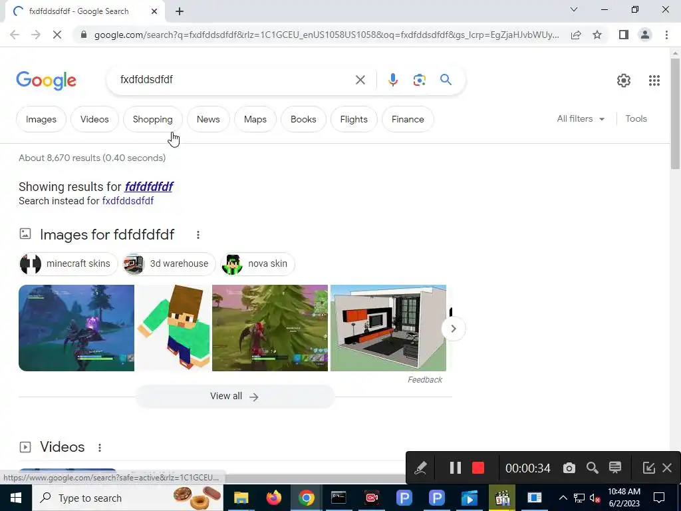Open the Chrome profile menu
The image size is (681, 511).
pyautogui.click(x=645, y=35)
